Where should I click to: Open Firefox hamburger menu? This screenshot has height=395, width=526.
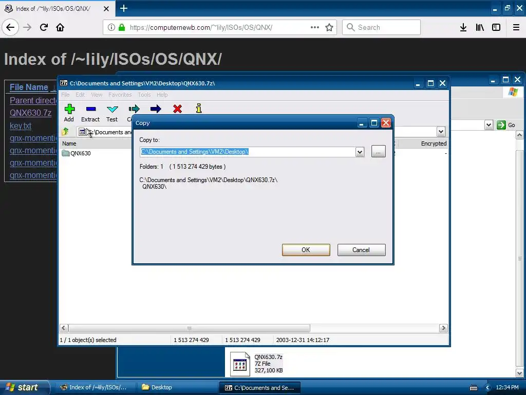click(516, 27)
